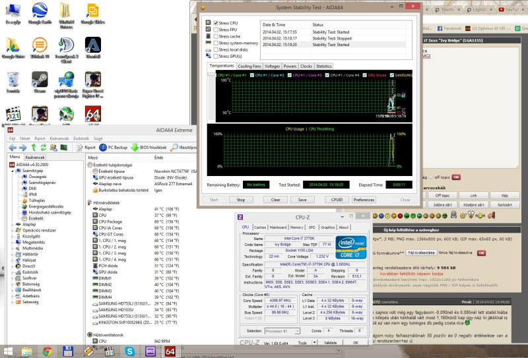Expand the Multimédia tree node

(x=13, y=249)
